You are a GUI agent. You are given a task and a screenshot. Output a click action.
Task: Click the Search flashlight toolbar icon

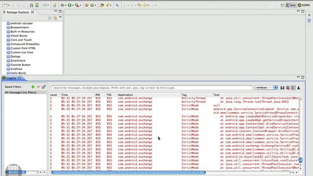click(108, 5)
